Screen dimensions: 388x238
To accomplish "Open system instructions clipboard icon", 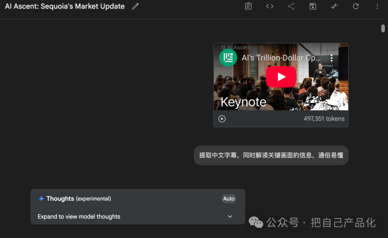I will pos(248,6).
